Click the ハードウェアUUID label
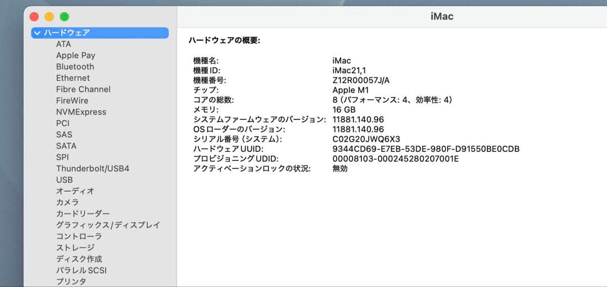 pyautogui.click(x=228, y=149)
